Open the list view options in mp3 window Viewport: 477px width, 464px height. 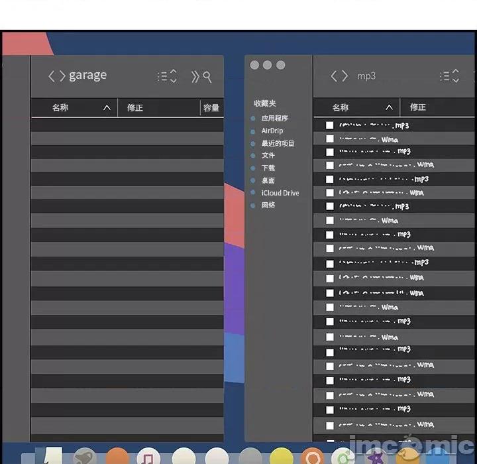[450, 76]
